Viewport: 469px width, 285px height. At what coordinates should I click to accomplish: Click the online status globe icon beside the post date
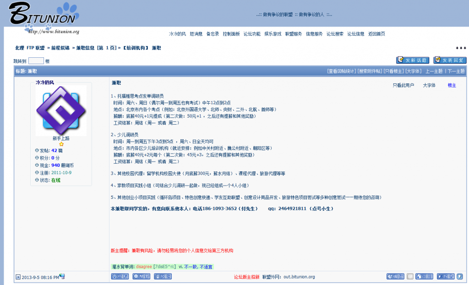(x=62, y=276)
